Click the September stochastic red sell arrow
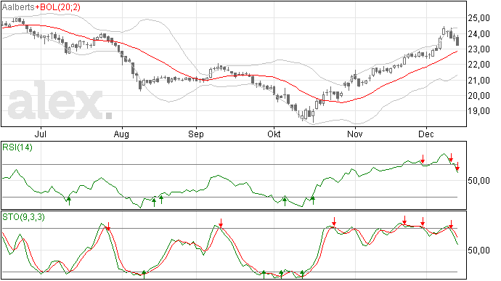 (x=221, y=223)
